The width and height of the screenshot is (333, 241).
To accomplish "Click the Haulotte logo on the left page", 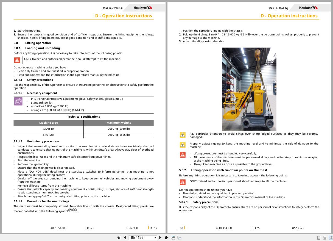I will [143, 8].
